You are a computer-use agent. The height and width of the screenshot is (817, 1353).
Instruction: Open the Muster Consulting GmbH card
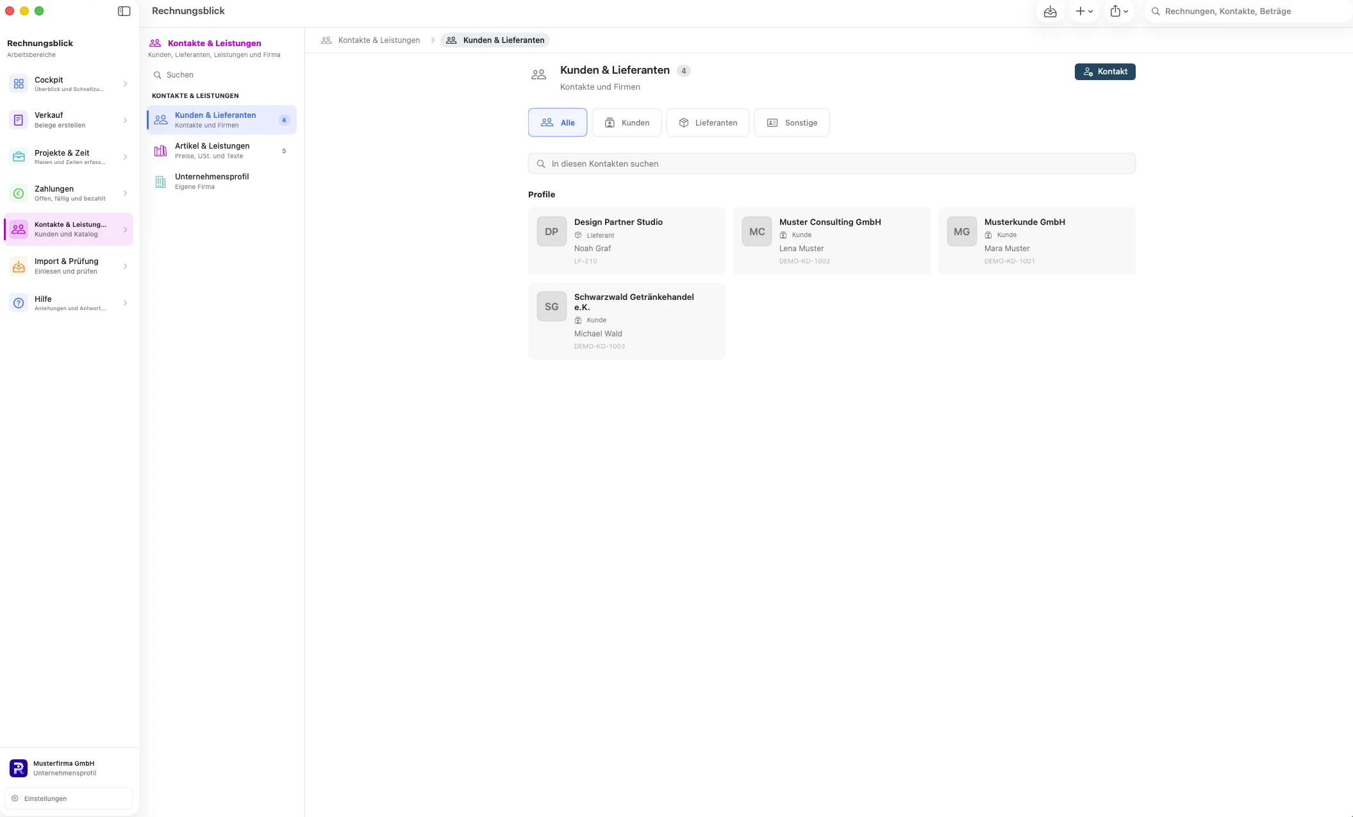[x=832, y=241]
